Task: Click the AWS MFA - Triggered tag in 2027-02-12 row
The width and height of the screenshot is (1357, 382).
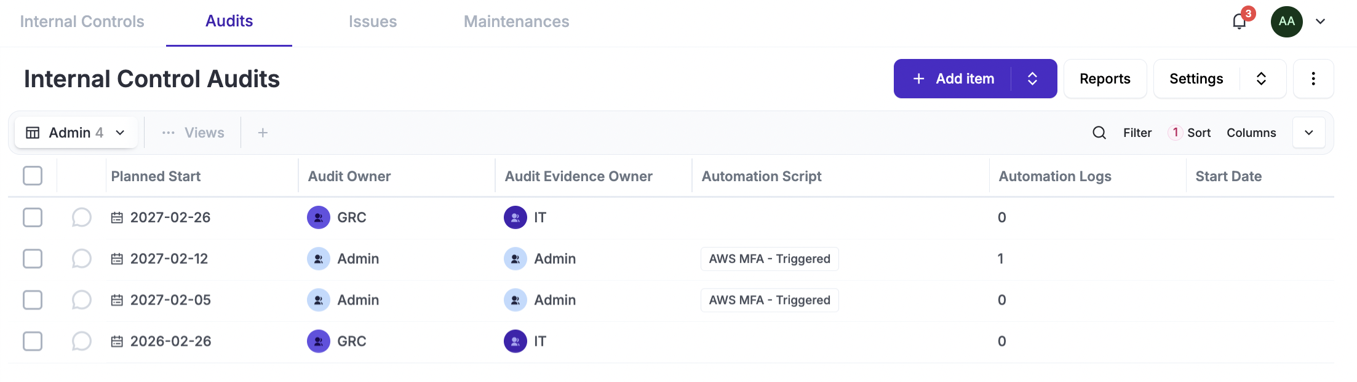Action: [x=769, y=259]
